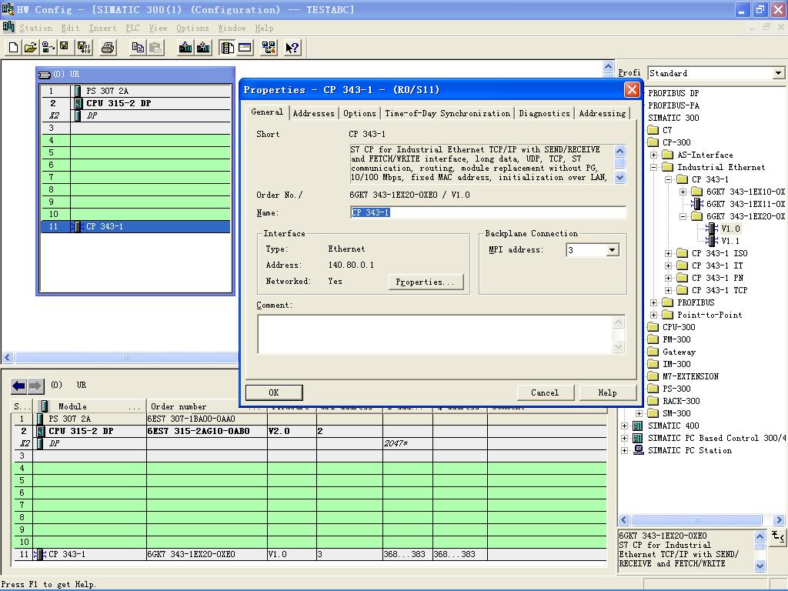Open the MPI address dropdown
This screenshot has height=591, width=788.
point(612,250)
